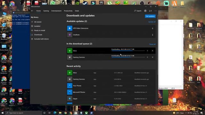Open the Home tab in Microsoft Store
205x115 pixels.
click(38, 11)
